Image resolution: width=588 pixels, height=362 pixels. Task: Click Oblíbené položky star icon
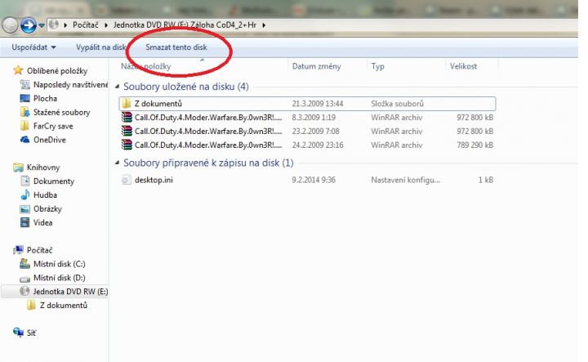click(x=18, y=70)
